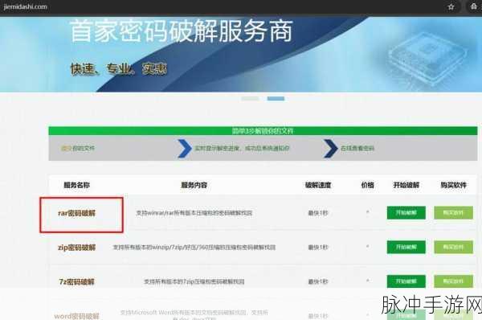Click the third step text 在线查看密码
Image resolution: width=482 pixels, height=320 pixels.
click(357, 148)
